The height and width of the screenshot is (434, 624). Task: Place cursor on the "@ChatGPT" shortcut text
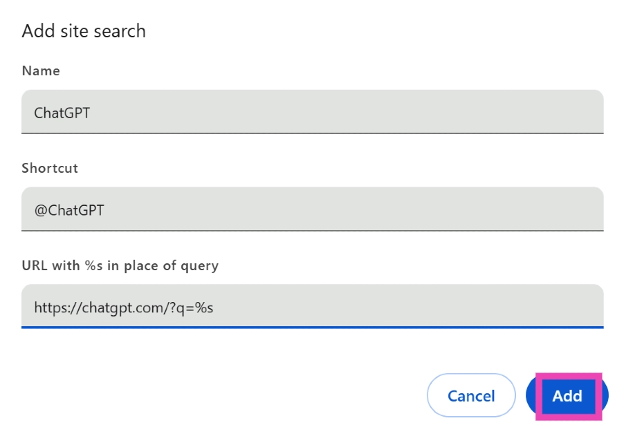coord(69,209)
